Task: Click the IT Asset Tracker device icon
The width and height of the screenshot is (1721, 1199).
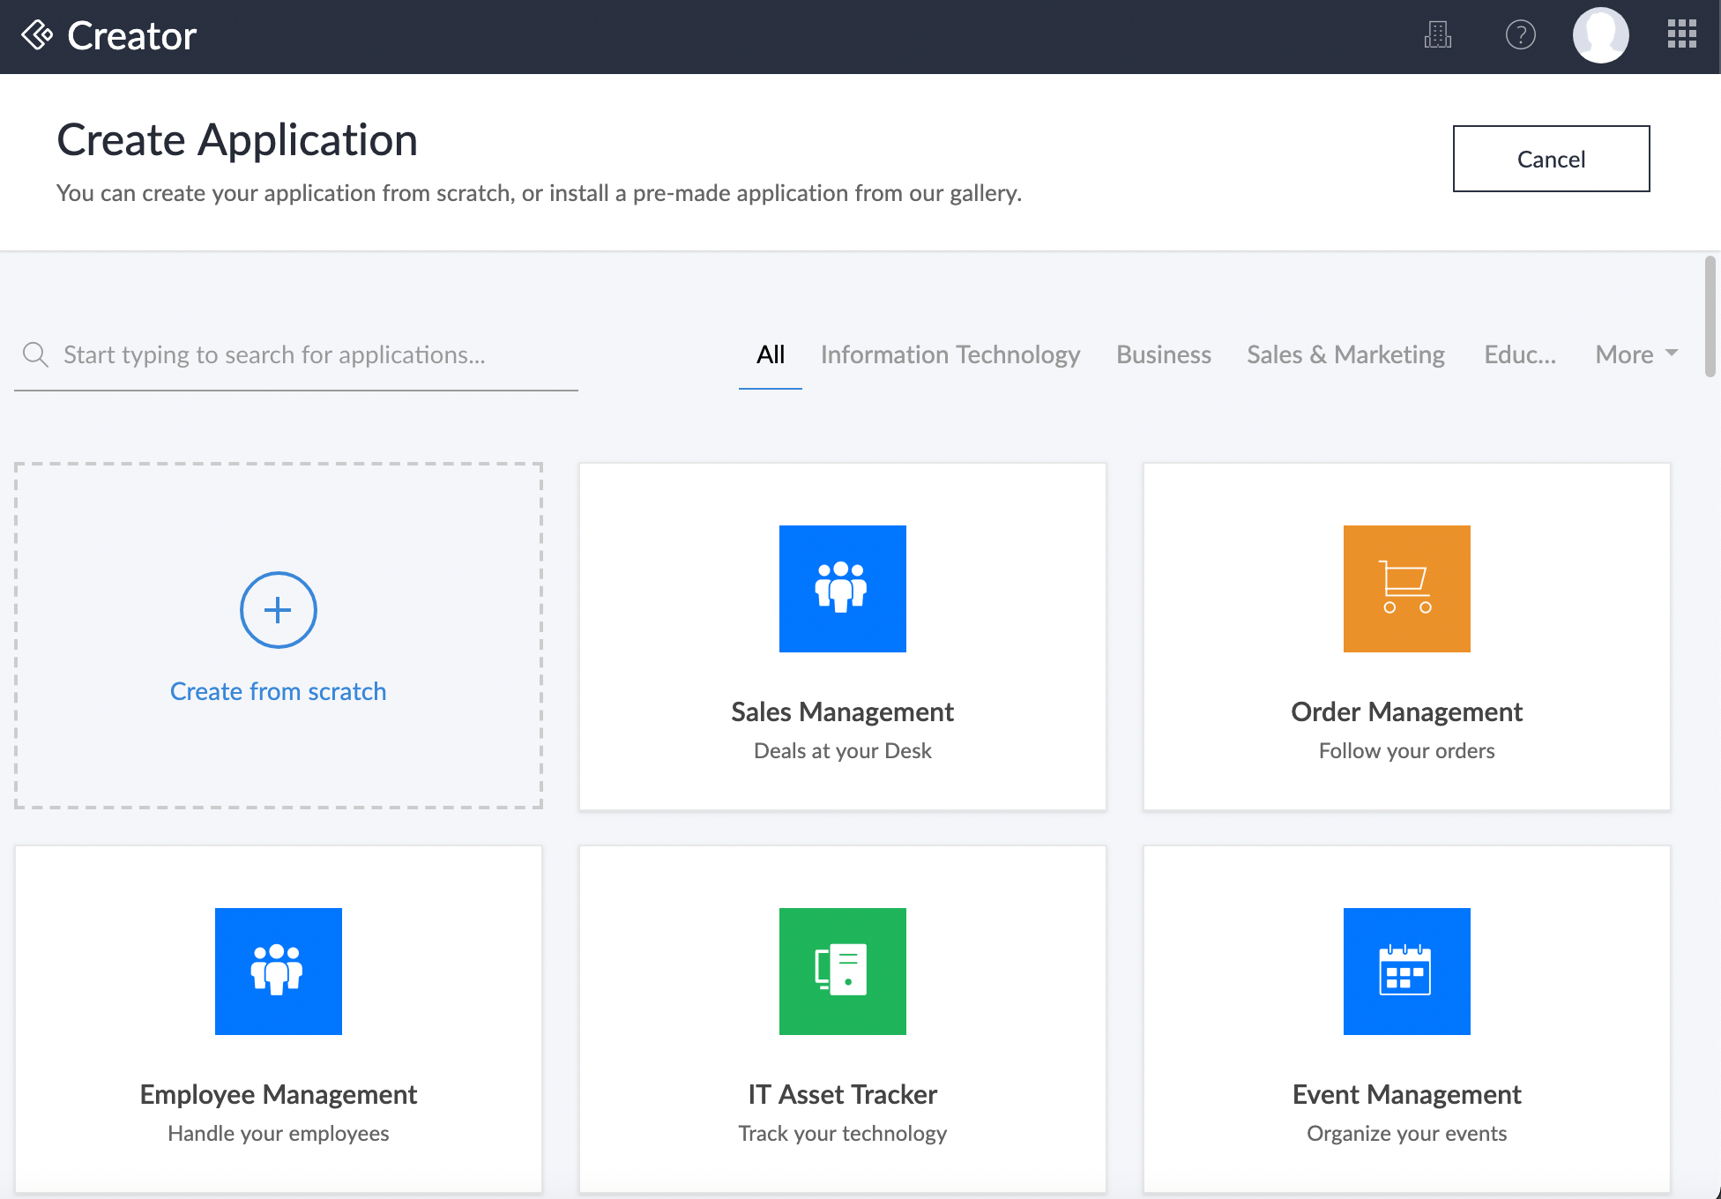Action: tap(842, 971)
